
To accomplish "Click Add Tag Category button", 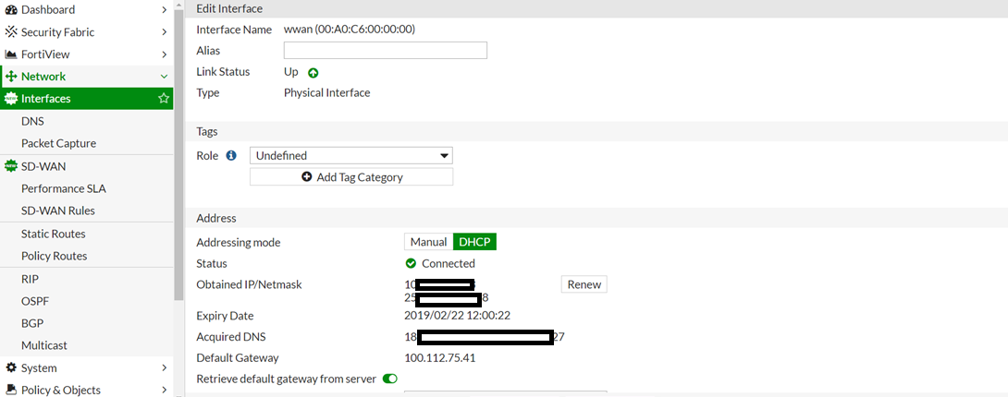I will click(351, 177).
